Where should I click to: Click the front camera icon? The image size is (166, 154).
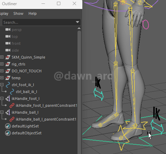tap(8, 43)
